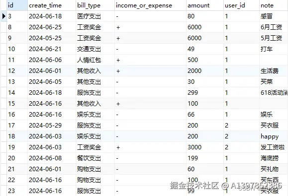Click the id column header
The height and width of the screenshot is (196, 288).
17,5
